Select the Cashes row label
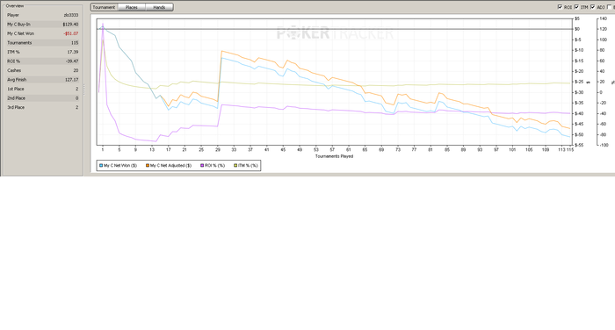 [14, 70]
